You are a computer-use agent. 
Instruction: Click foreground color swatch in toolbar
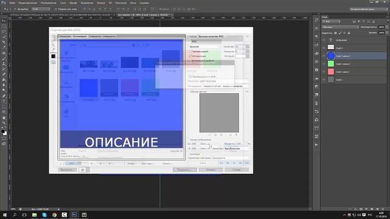click(x=2, y=131)
